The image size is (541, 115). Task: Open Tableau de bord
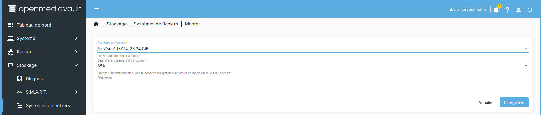click(x=34, y=25)
